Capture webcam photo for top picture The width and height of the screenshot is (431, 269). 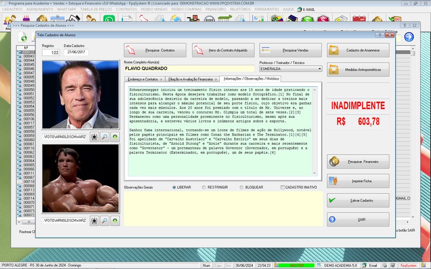(94, 137)
